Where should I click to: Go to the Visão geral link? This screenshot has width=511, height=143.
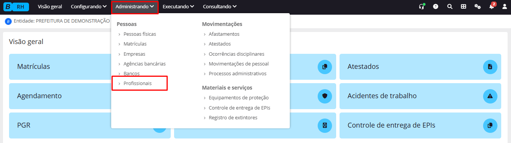pyautogui.click(x=50, y=6)
